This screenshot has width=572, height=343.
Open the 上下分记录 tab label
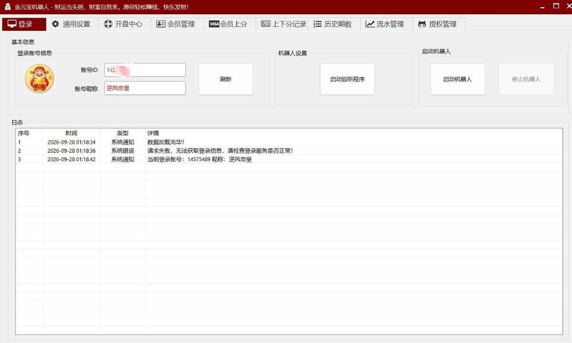tap(289, 24)
